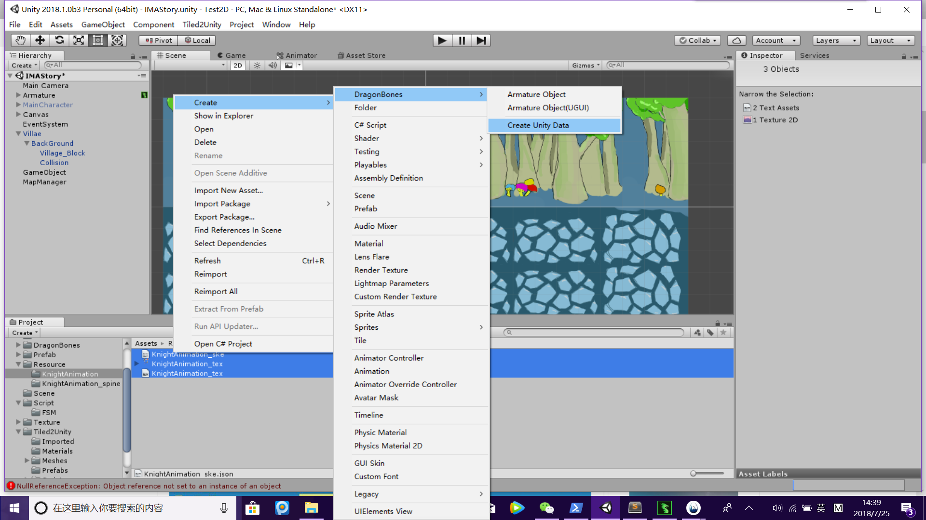The height and width of the screenshot is (520, 926).
Task: Toggle scene lighting icon
Action: tap(257, 65)
